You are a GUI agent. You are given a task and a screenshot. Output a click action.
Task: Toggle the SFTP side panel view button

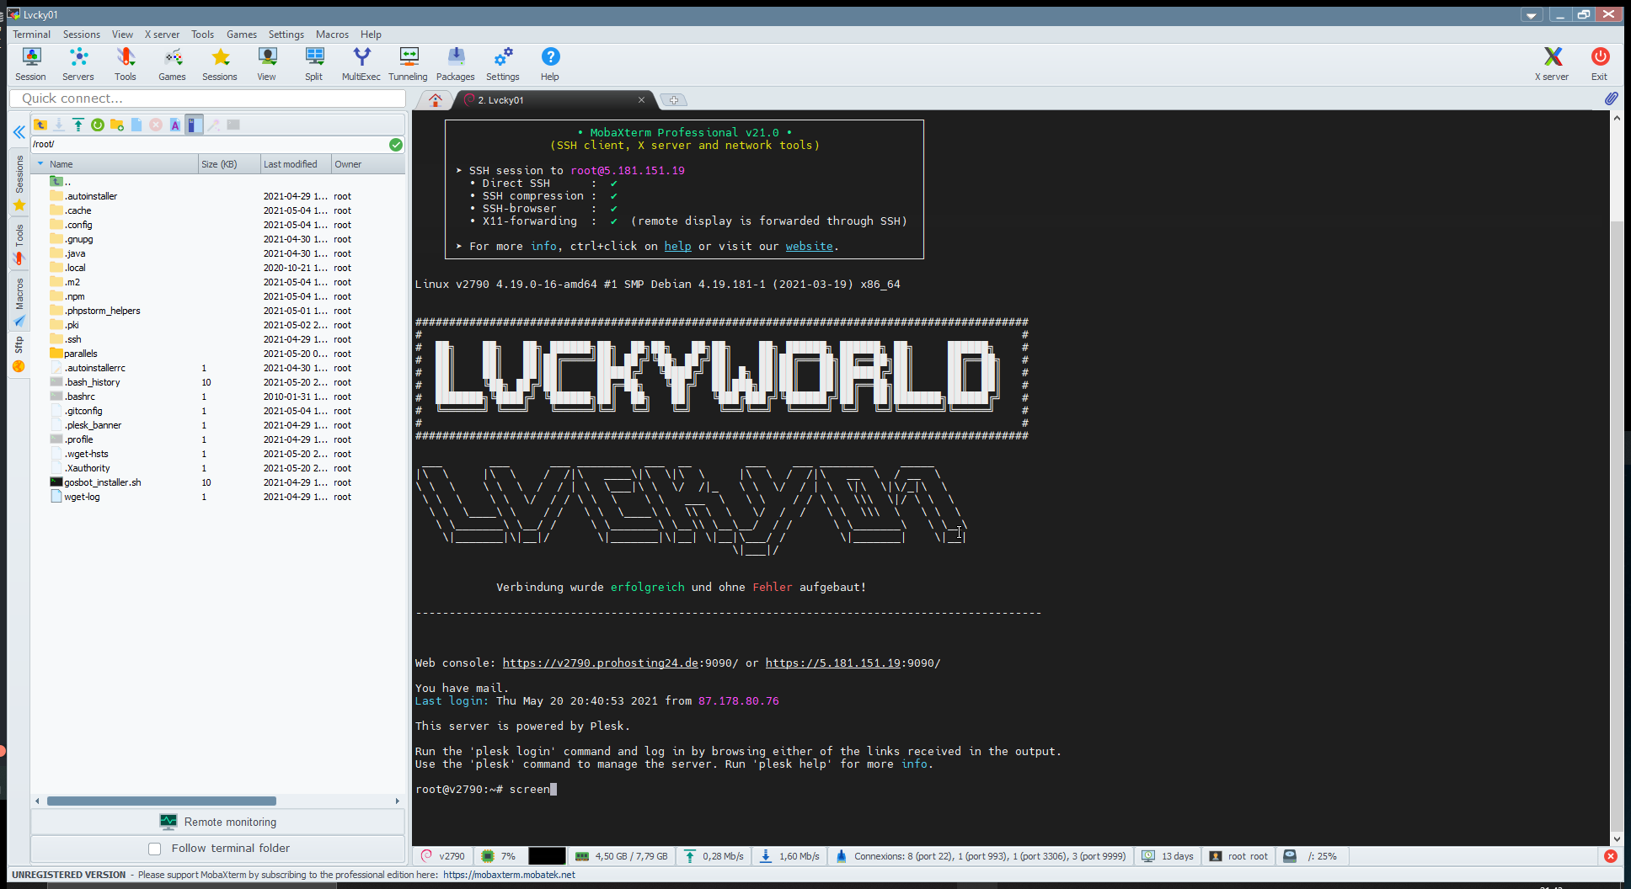pyautogui.click(x=194, y=125)
